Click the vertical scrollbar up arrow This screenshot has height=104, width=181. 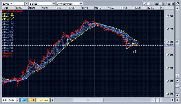[177, 8]
